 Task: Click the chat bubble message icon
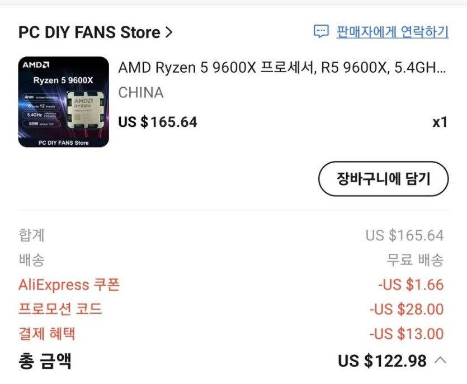tap(321, 32)
